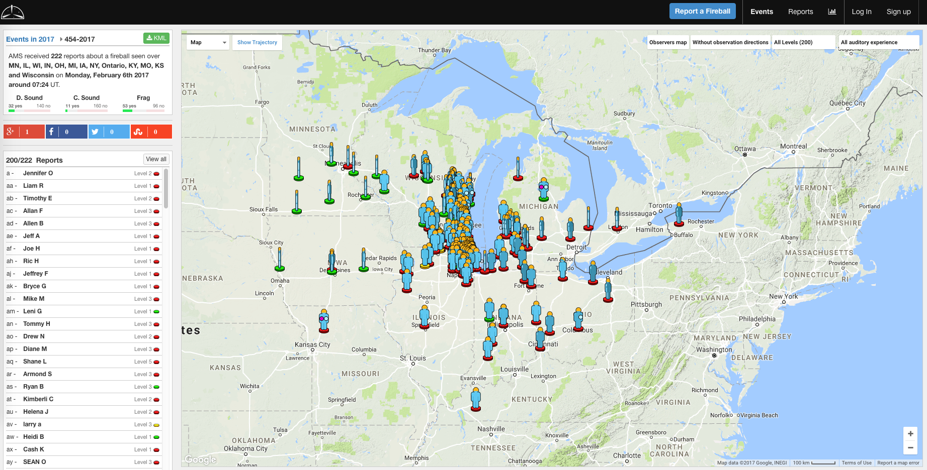Toggle the Observers map option
Viewport: 927px width, 470px height.
[667, 42]
